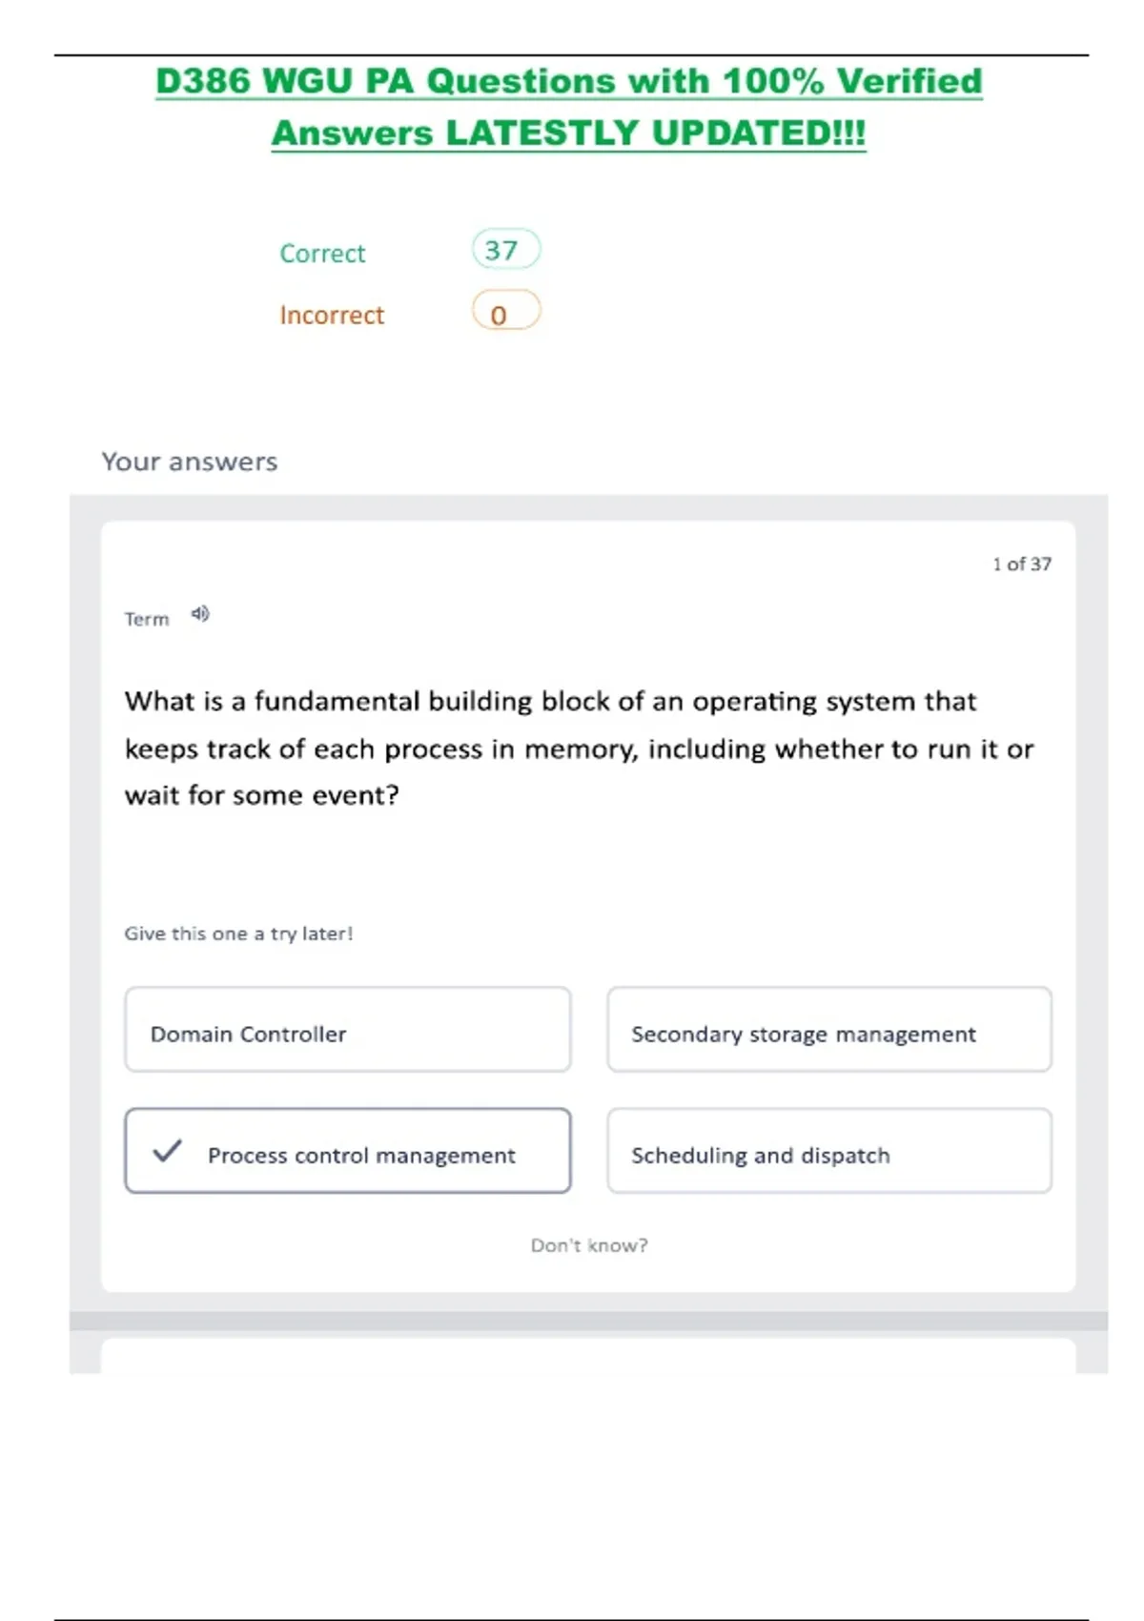Click the green Correct label

322,254
